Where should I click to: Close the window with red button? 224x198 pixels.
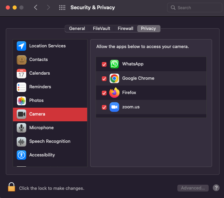click(8, 7)
